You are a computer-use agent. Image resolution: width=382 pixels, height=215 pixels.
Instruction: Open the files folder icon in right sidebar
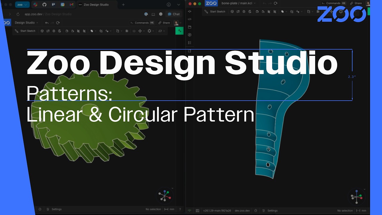click(x=190, y=27)
